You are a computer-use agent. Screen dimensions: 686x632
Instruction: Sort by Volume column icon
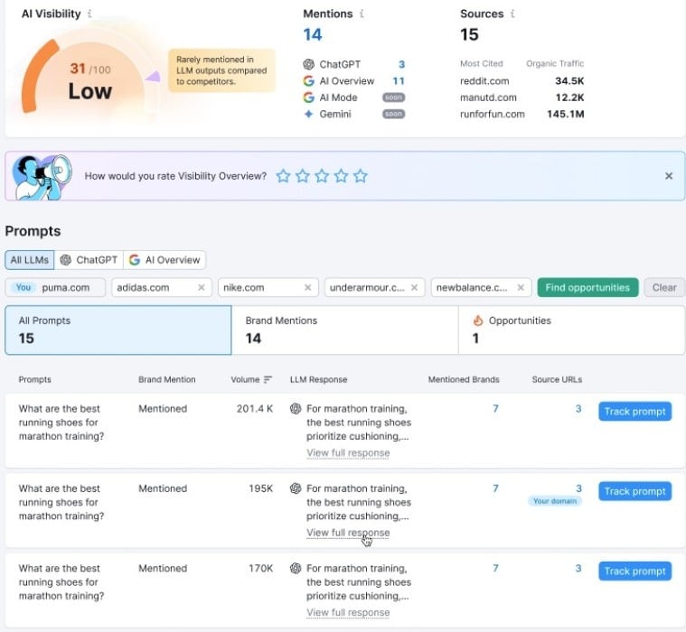(268, 379)
